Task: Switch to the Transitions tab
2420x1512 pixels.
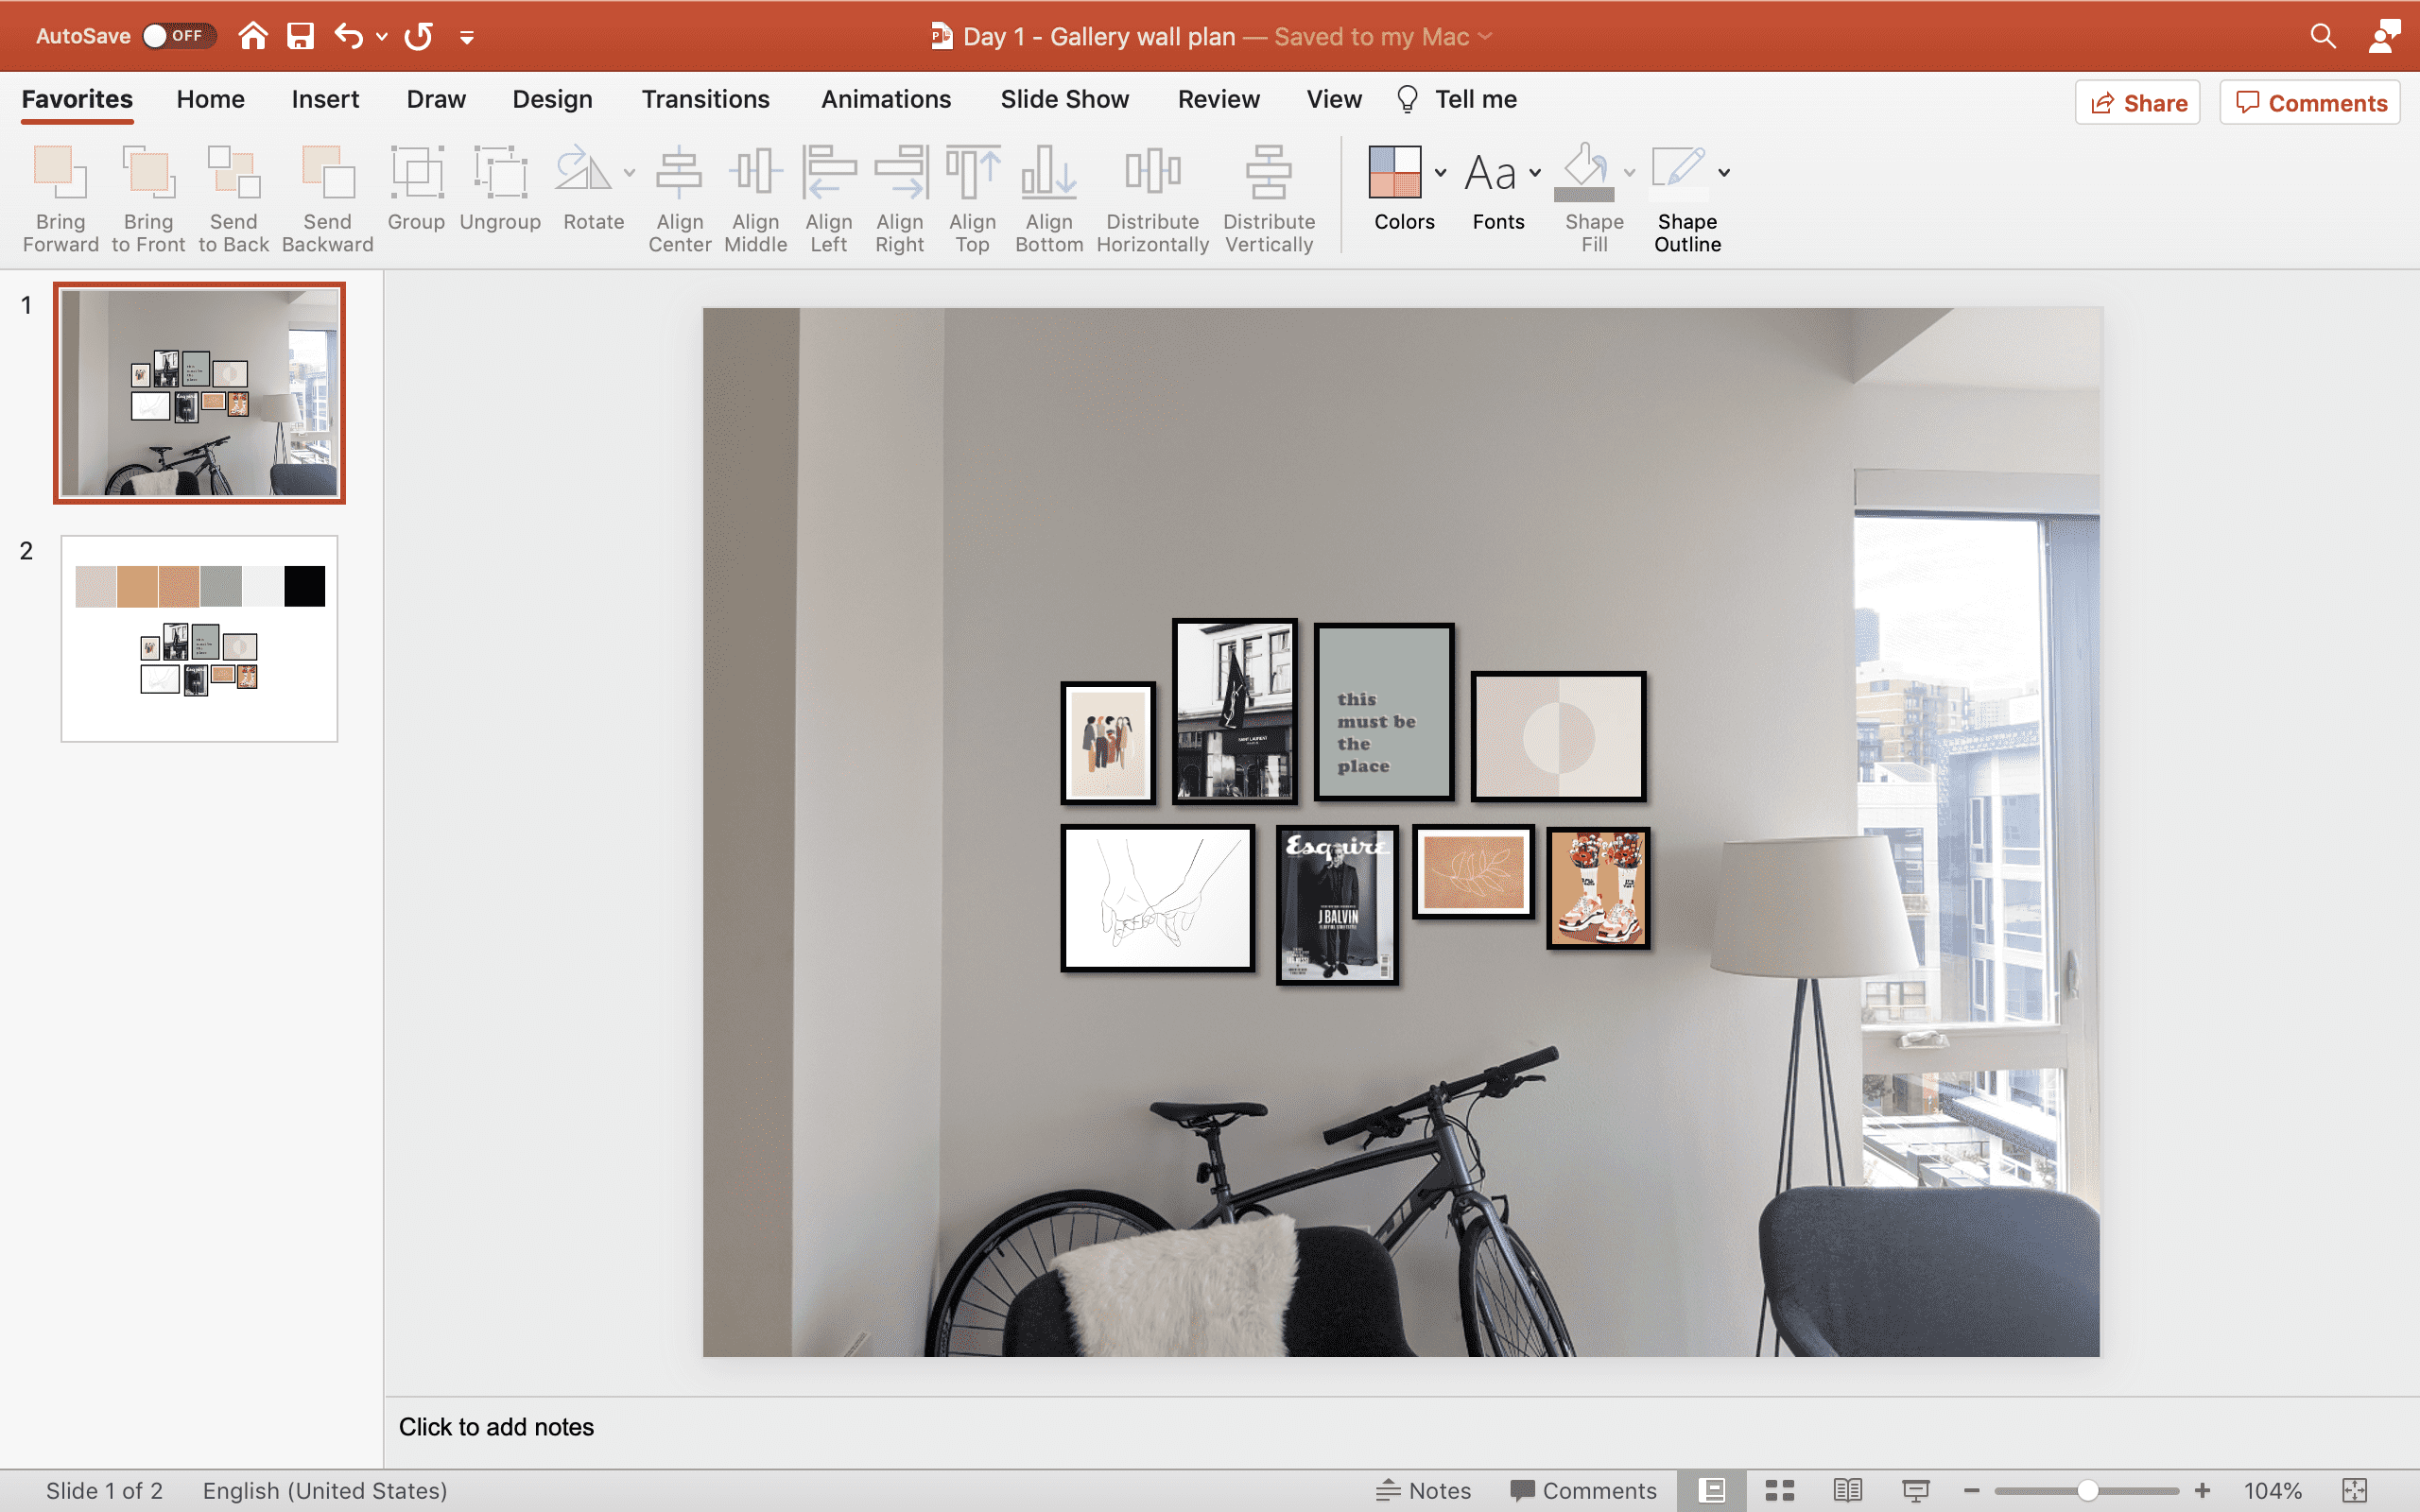Action: point(705,99)
